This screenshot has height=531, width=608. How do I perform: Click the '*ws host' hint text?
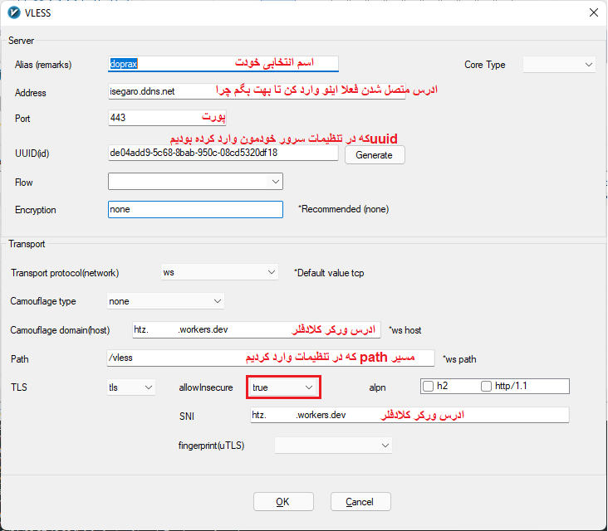(405, 330)
